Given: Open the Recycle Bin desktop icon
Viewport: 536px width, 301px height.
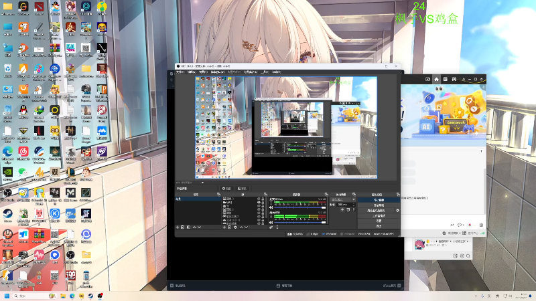Looking at the screenshot, I should pos(7,68).
